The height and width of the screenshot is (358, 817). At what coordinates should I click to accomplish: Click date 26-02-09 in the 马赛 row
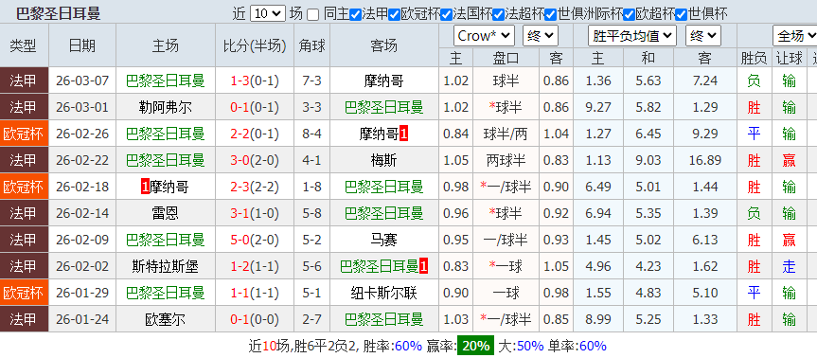82,241
